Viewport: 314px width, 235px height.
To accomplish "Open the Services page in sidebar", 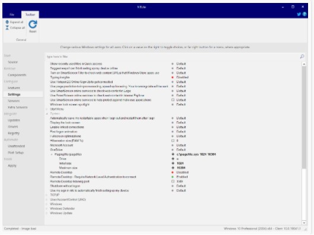I will pyautogui.click(x=14, y=101).
